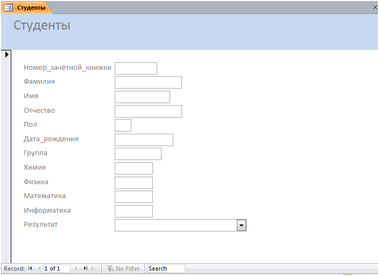Create a new blank record
379x276 pixels.
coord(95,268)
